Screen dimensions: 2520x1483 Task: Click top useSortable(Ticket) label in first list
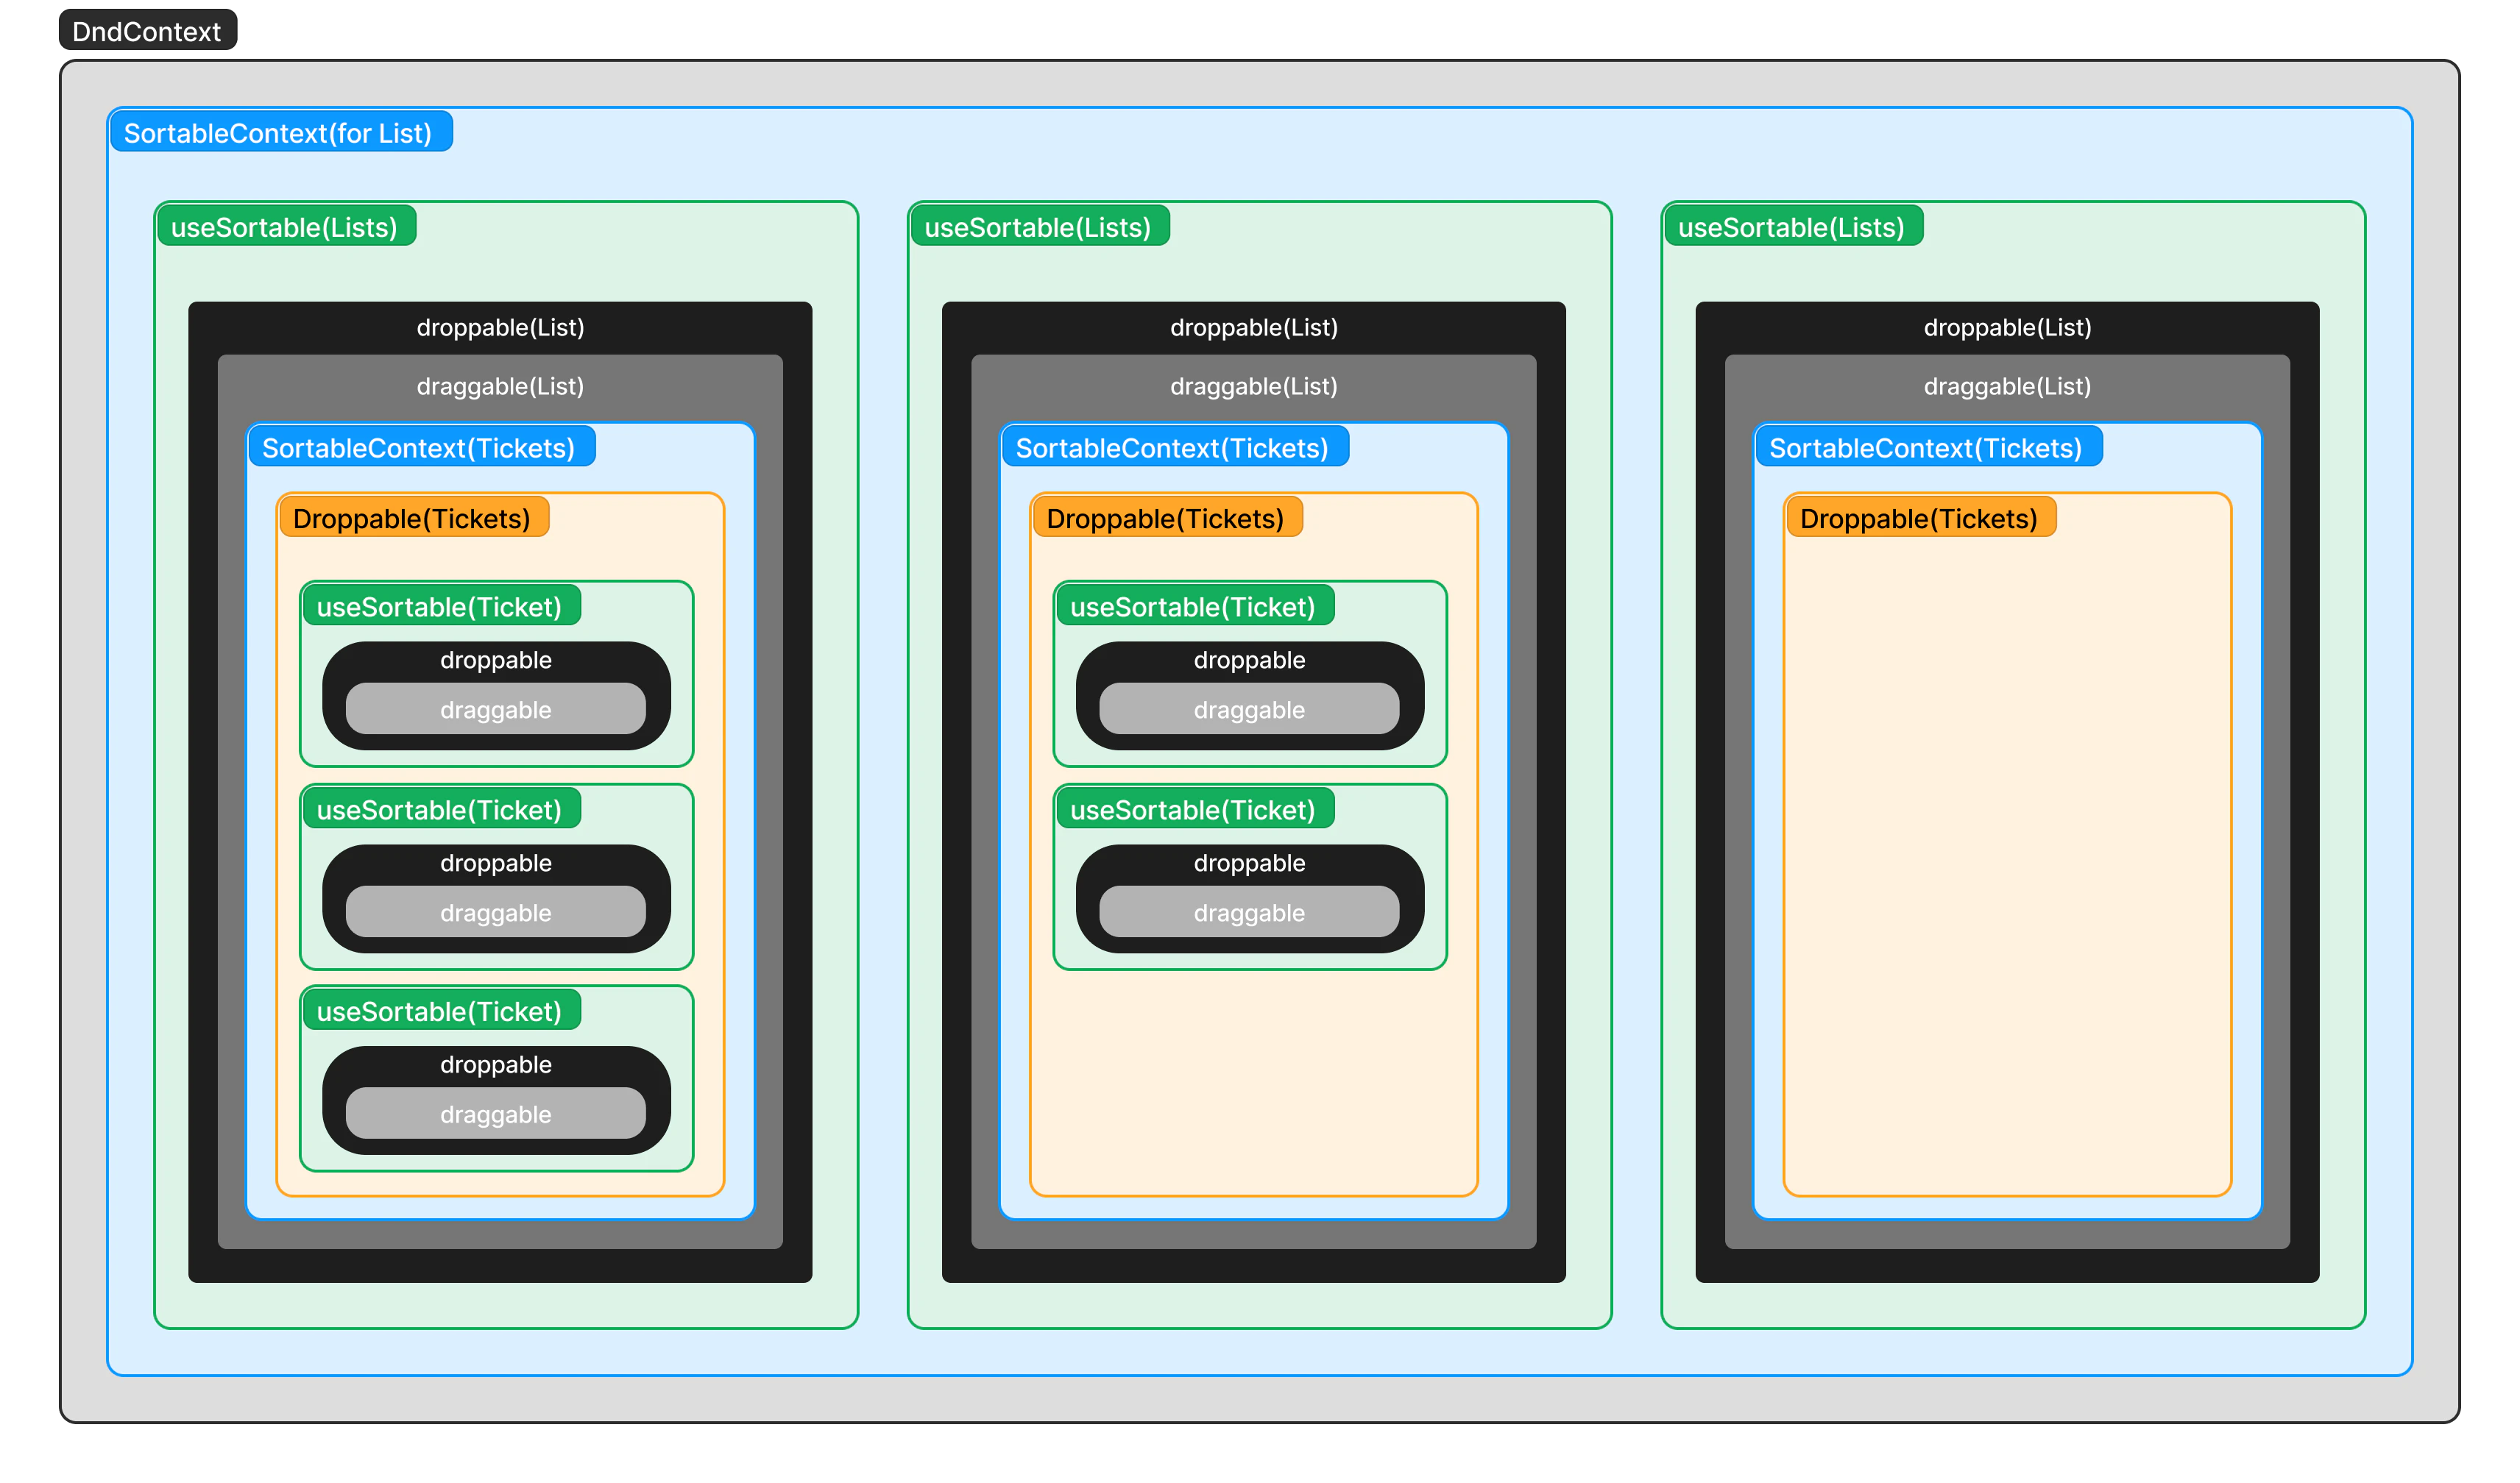pyautogui.click(x=439, y=607)
